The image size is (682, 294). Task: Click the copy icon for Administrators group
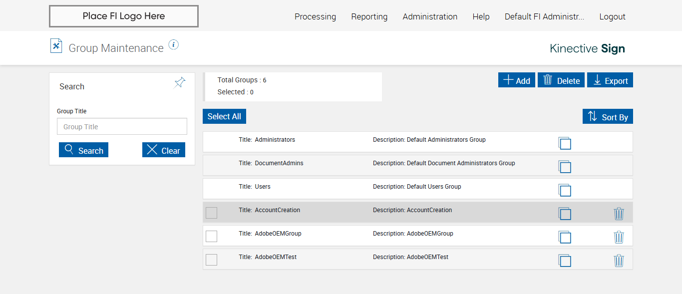click(x=565, y=143)
